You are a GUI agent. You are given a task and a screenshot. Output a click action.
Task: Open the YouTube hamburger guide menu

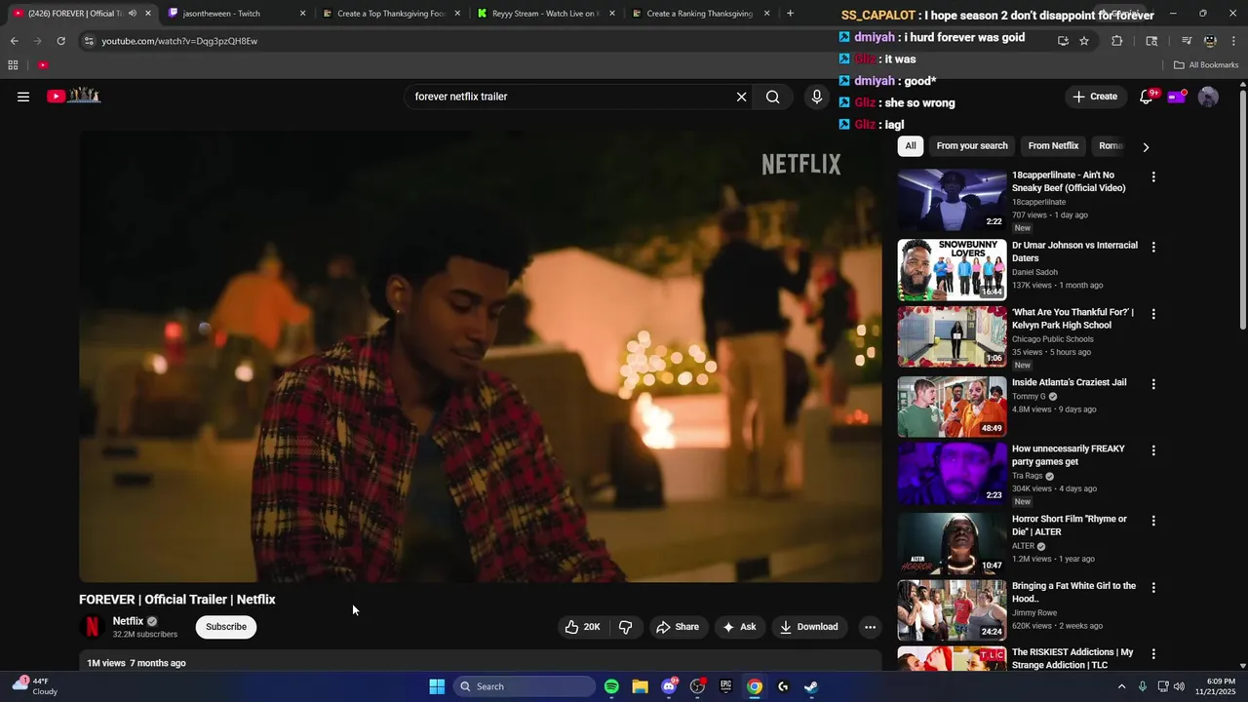[x=23, y=97]
